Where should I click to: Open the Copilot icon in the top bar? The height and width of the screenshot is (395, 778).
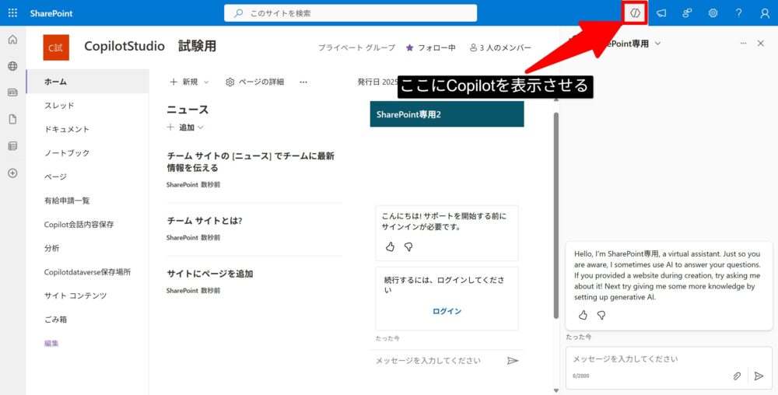pos(636,13)
